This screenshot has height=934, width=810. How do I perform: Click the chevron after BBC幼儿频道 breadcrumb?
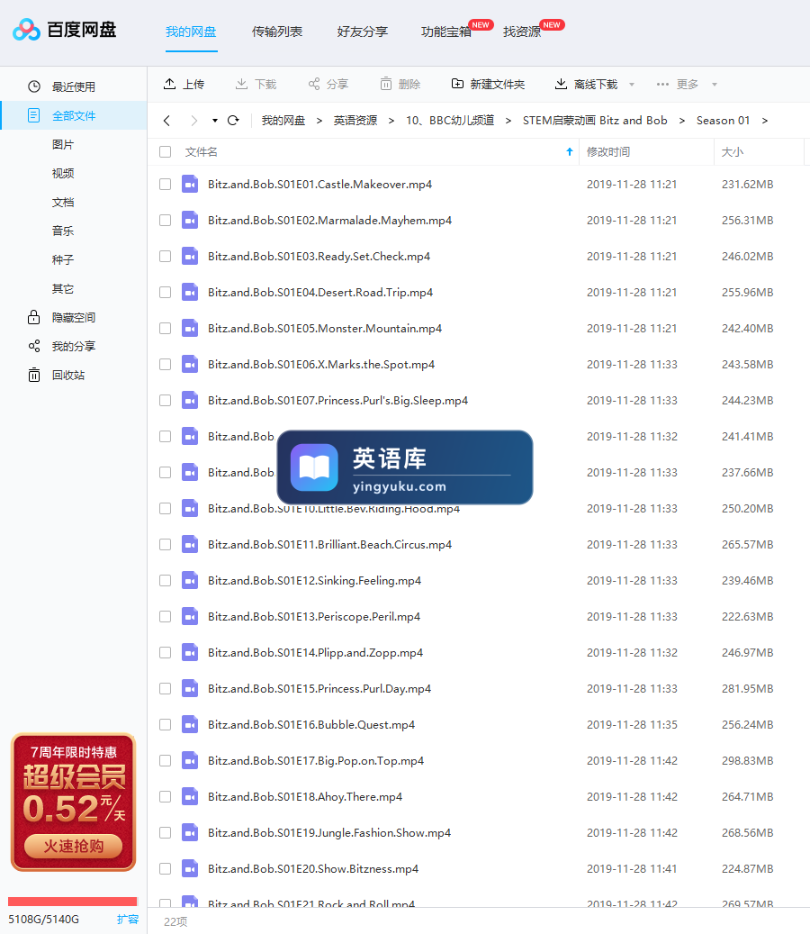click(508, 121)
